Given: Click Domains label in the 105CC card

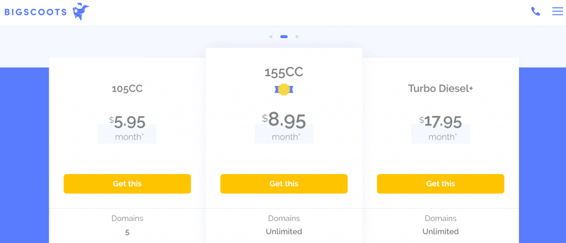Looking at the screenshot, I should 127,219.
